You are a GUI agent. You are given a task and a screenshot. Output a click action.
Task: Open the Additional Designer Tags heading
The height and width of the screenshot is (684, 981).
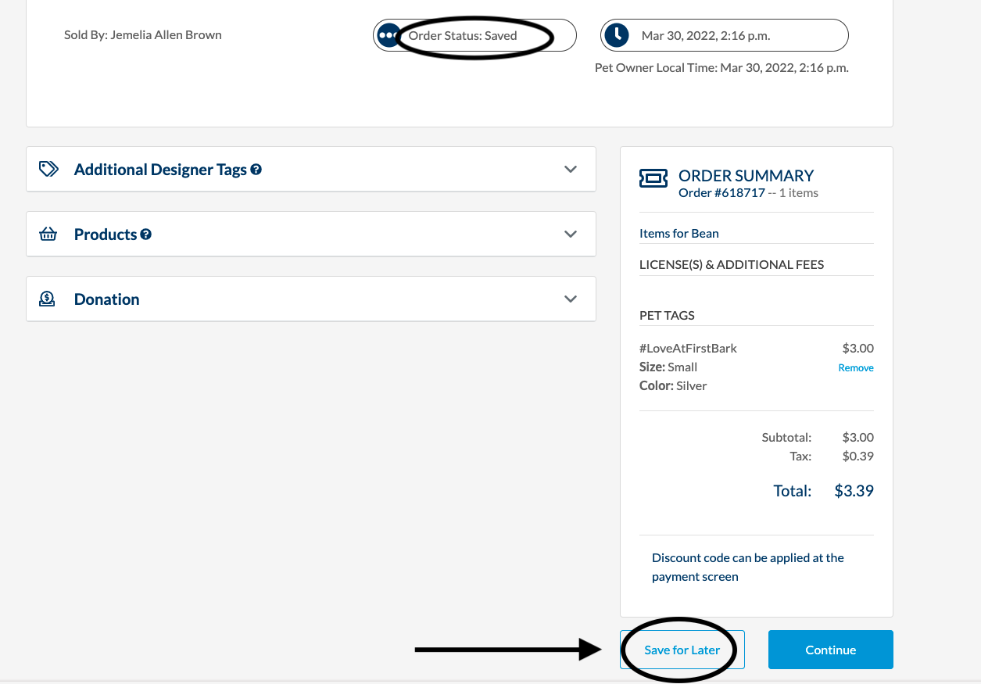(160, 170)
